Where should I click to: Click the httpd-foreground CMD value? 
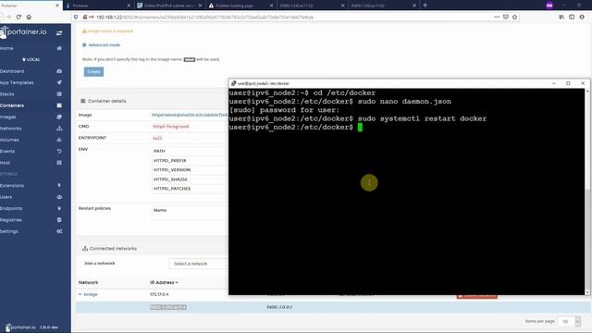click(x=170, y=127)
